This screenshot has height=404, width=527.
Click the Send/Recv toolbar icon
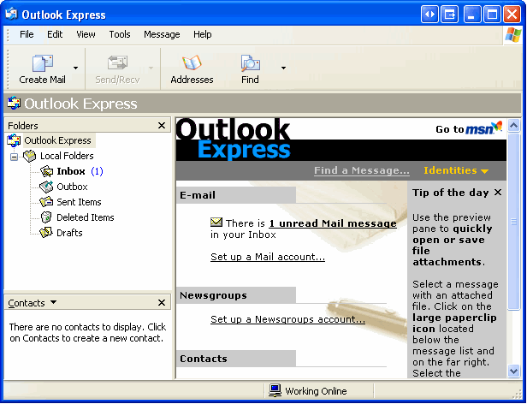pyautogui.click(x=117, y=62)
